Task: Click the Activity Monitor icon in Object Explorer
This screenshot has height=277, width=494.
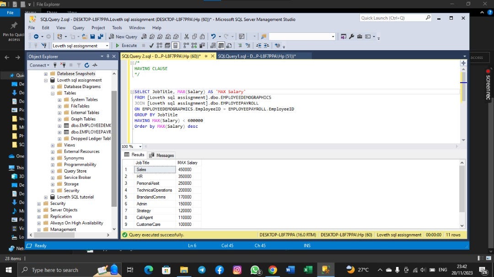Action: 96,65
